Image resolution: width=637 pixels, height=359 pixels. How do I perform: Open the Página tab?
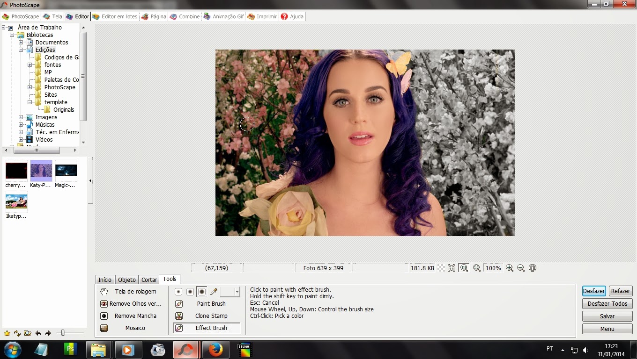[x=154, y=16]
